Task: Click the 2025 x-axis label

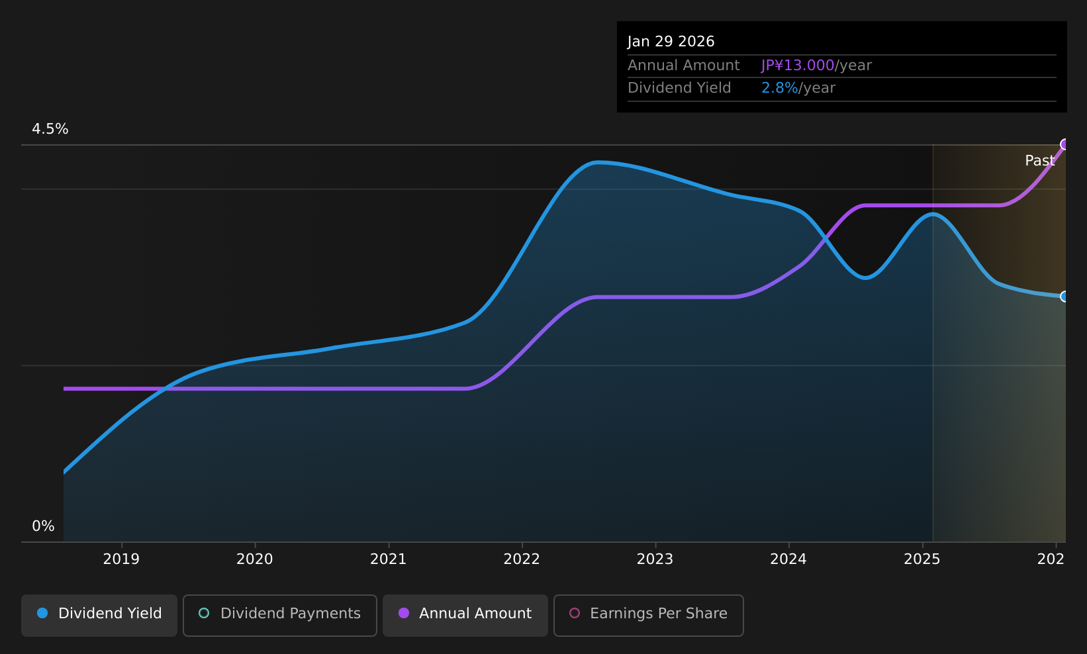Action: click(x=922, y=559)
